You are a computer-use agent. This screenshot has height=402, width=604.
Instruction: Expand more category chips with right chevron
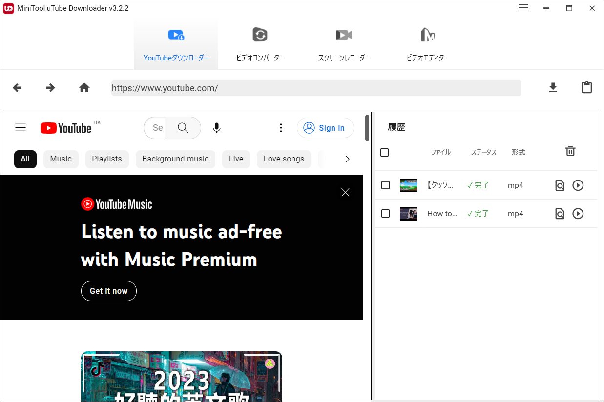[x=347, y=159]
